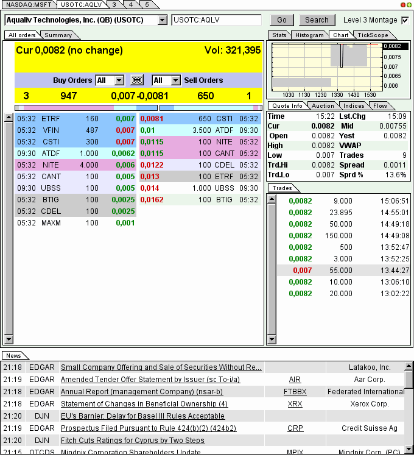Open the Stats tab
This screenshot has height=457, width=414.
tap(279, 35)
